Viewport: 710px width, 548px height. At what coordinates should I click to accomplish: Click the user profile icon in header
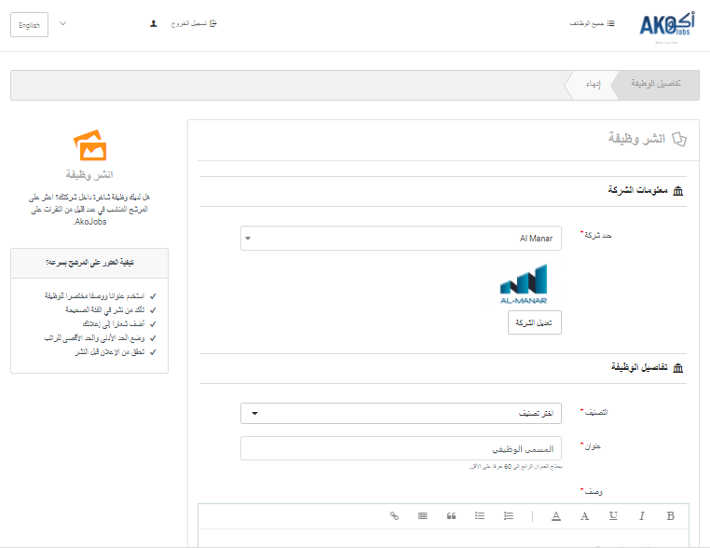(x=154, y=23)
